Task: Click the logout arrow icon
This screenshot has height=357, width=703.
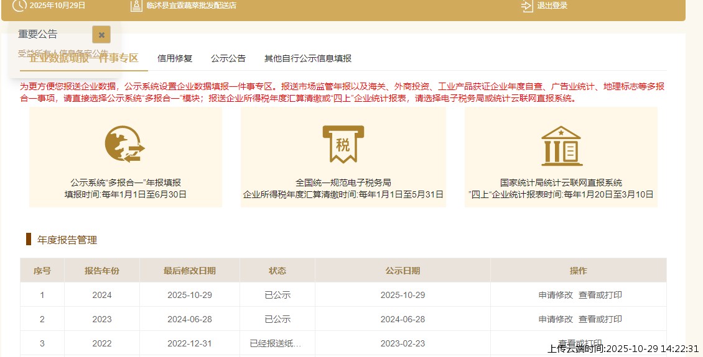Action: pyautogui.click(x=527, y=6)
